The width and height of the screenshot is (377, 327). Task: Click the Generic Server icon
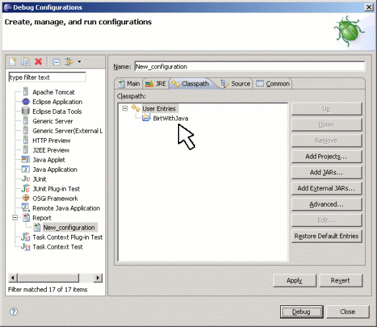pyautogui.click(x=26, y=121)
